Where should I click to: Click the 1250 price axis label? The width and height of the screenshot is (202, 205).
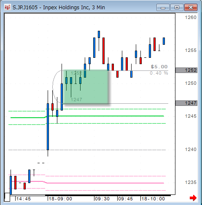(x=191, y=83)
